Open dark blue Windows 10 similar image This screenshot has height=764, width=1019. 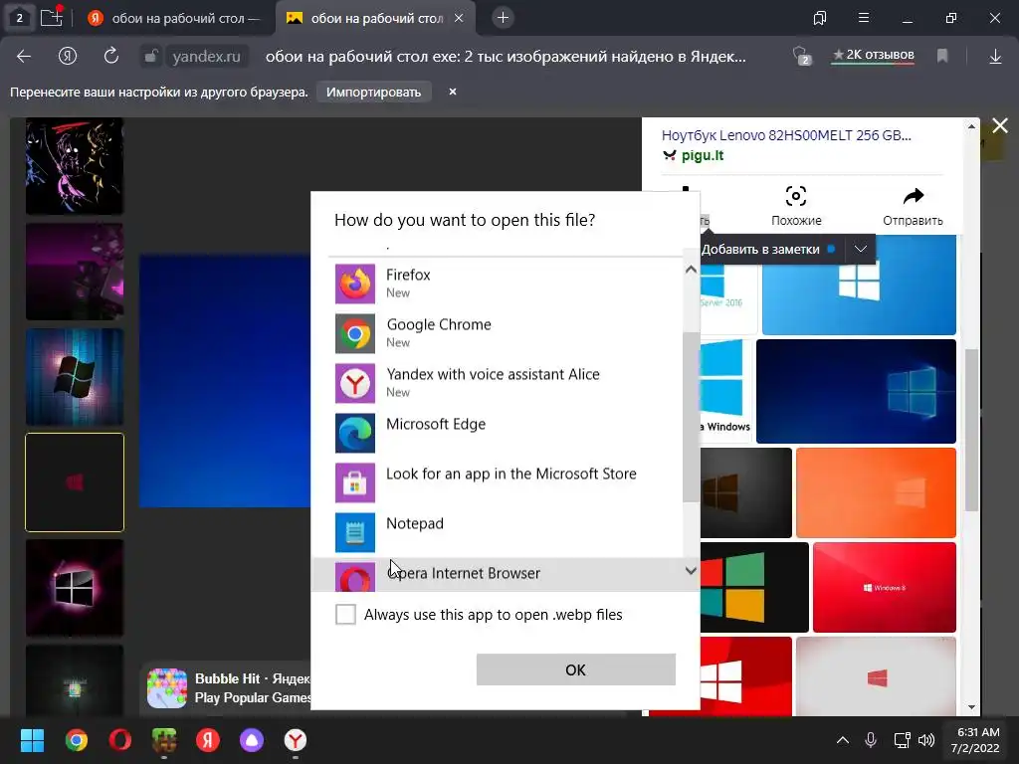[856, 391]
